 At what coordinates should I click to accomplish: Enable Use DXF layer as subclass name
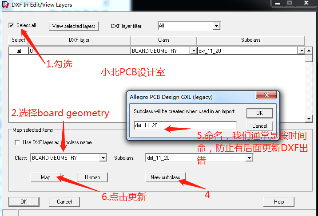pos(17,142)
